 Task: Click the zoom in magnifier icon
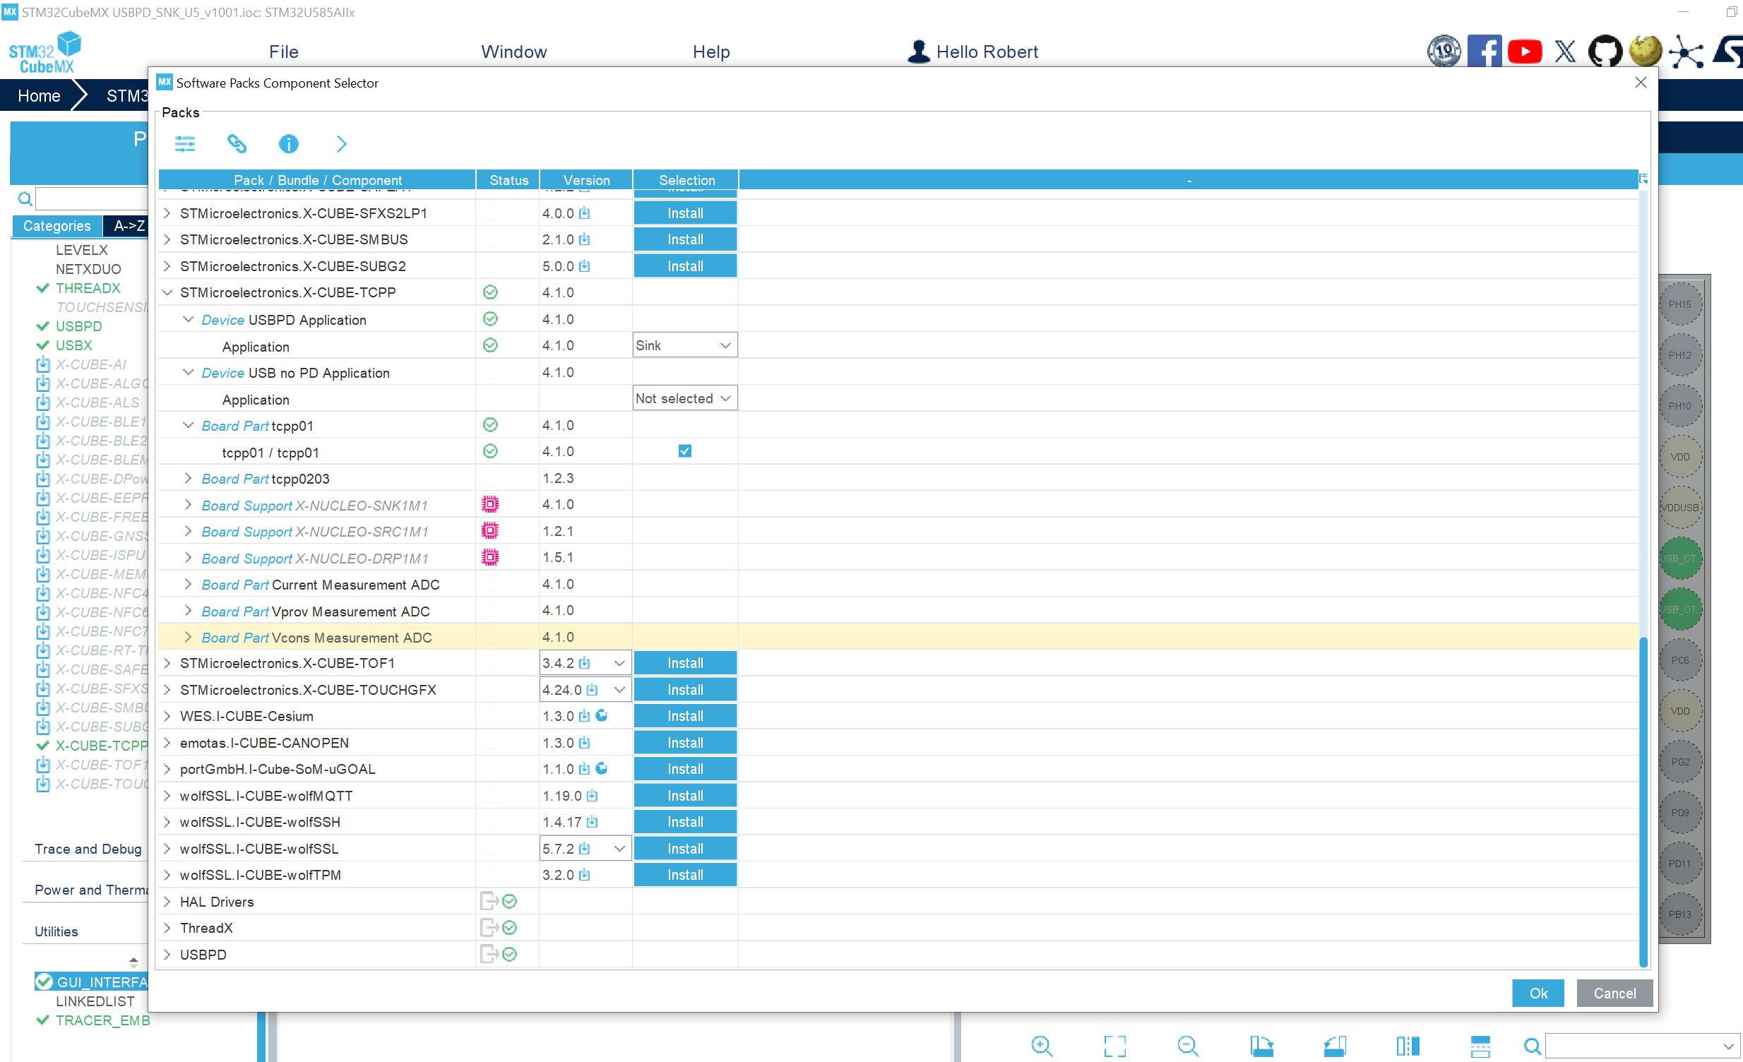tap(1041, 1046)
